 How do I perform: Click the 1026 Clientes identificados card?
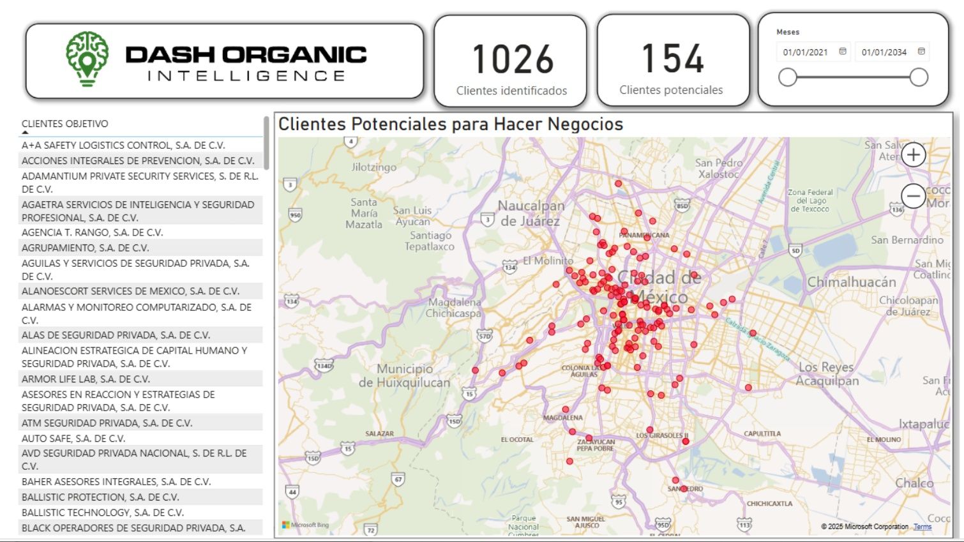511,61
